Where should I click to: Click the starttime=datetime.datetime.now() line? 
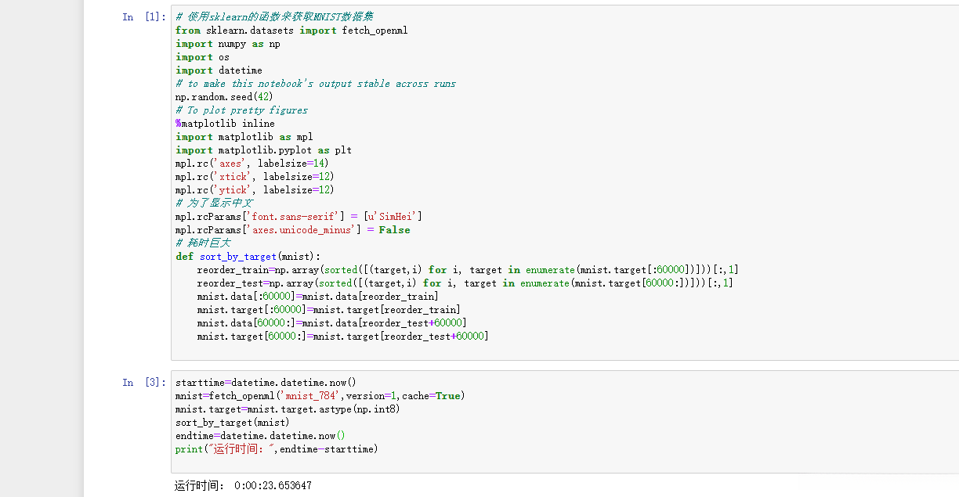click(x=266, y=383)
